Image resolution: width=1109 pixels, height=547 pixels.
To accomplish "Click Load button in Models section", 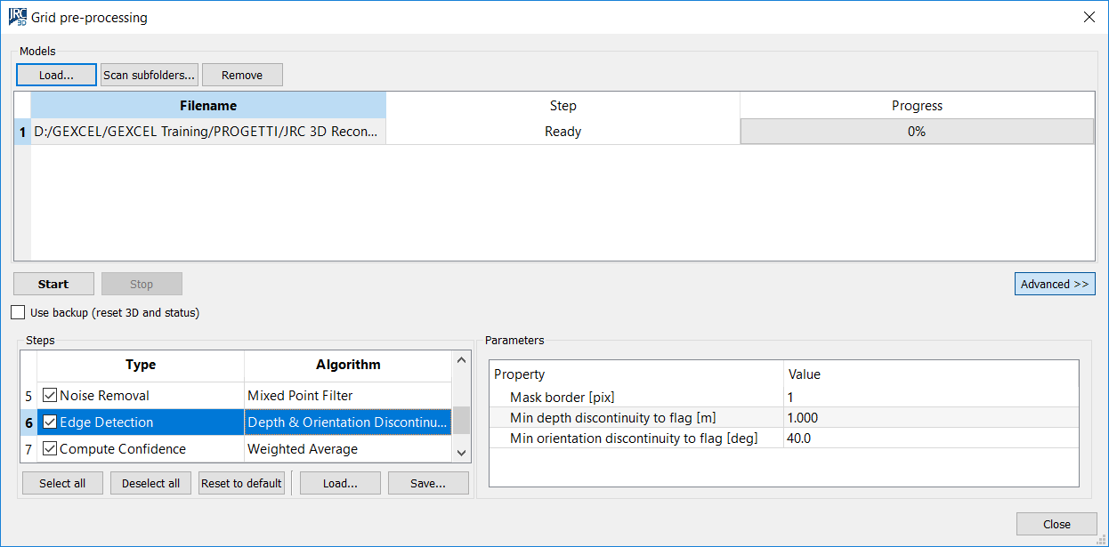I will 55,75.
